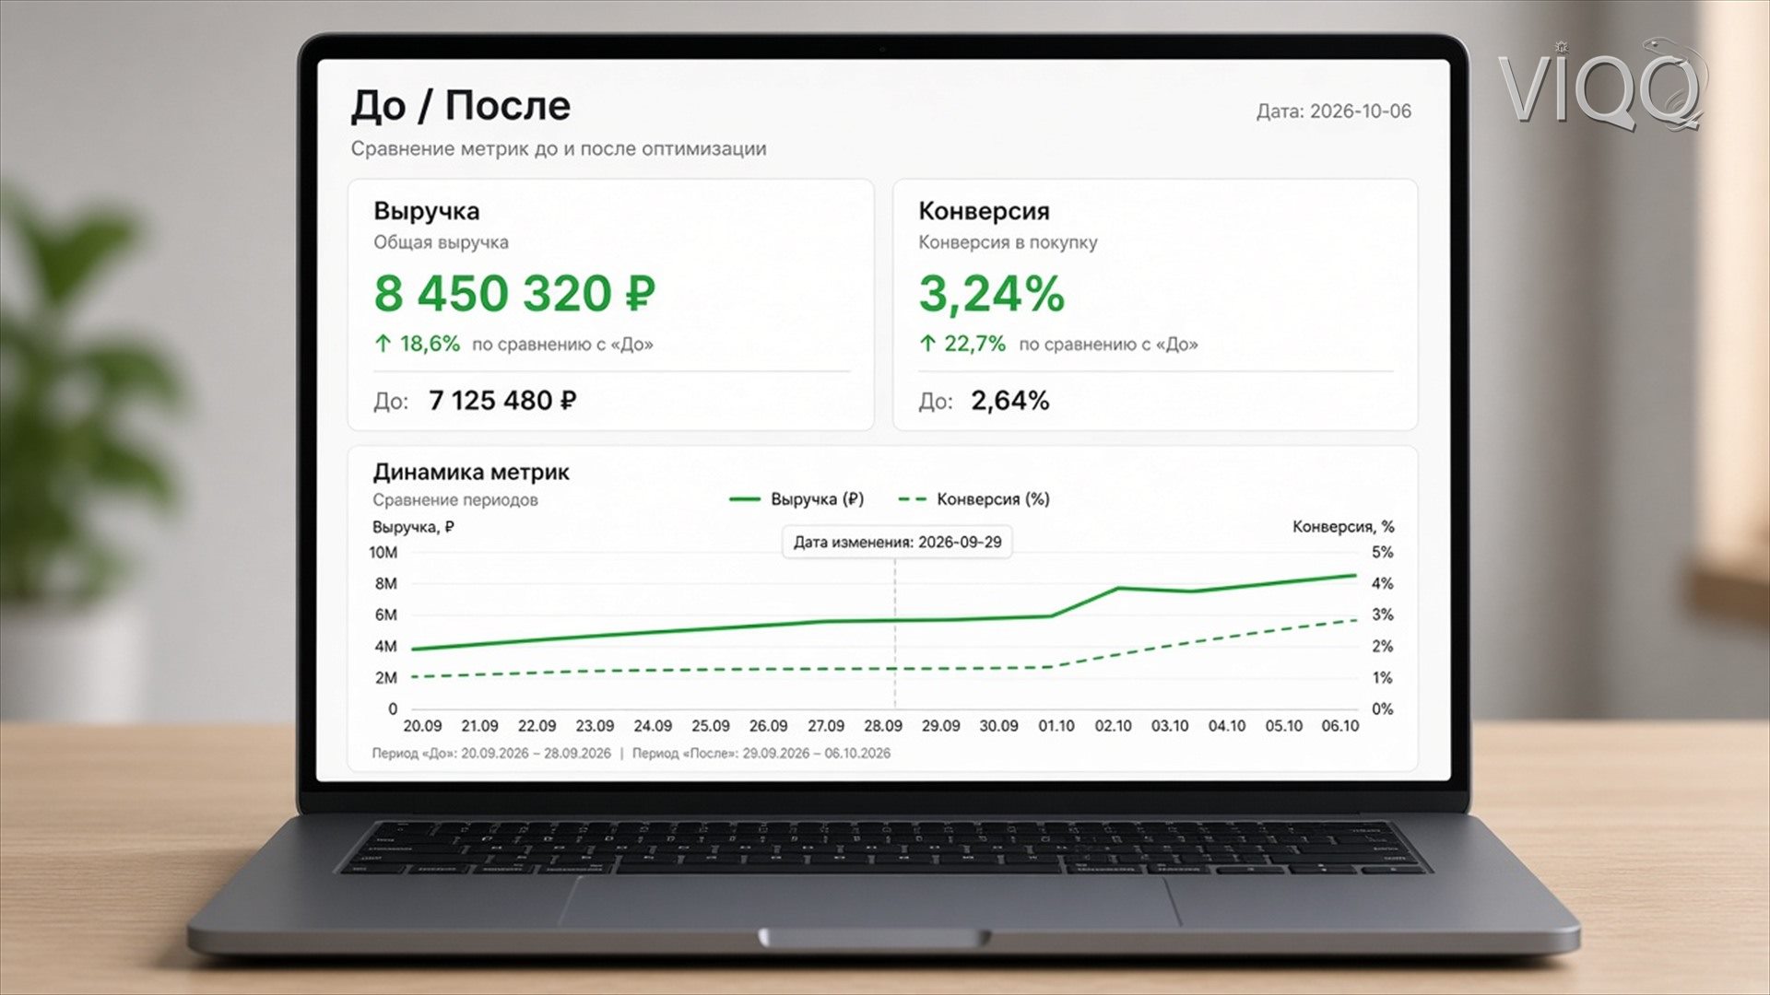Click the 3% label on conversion axis
Image resolution: width=1770 pixels, height=995 pixels.
[1383, 615]
